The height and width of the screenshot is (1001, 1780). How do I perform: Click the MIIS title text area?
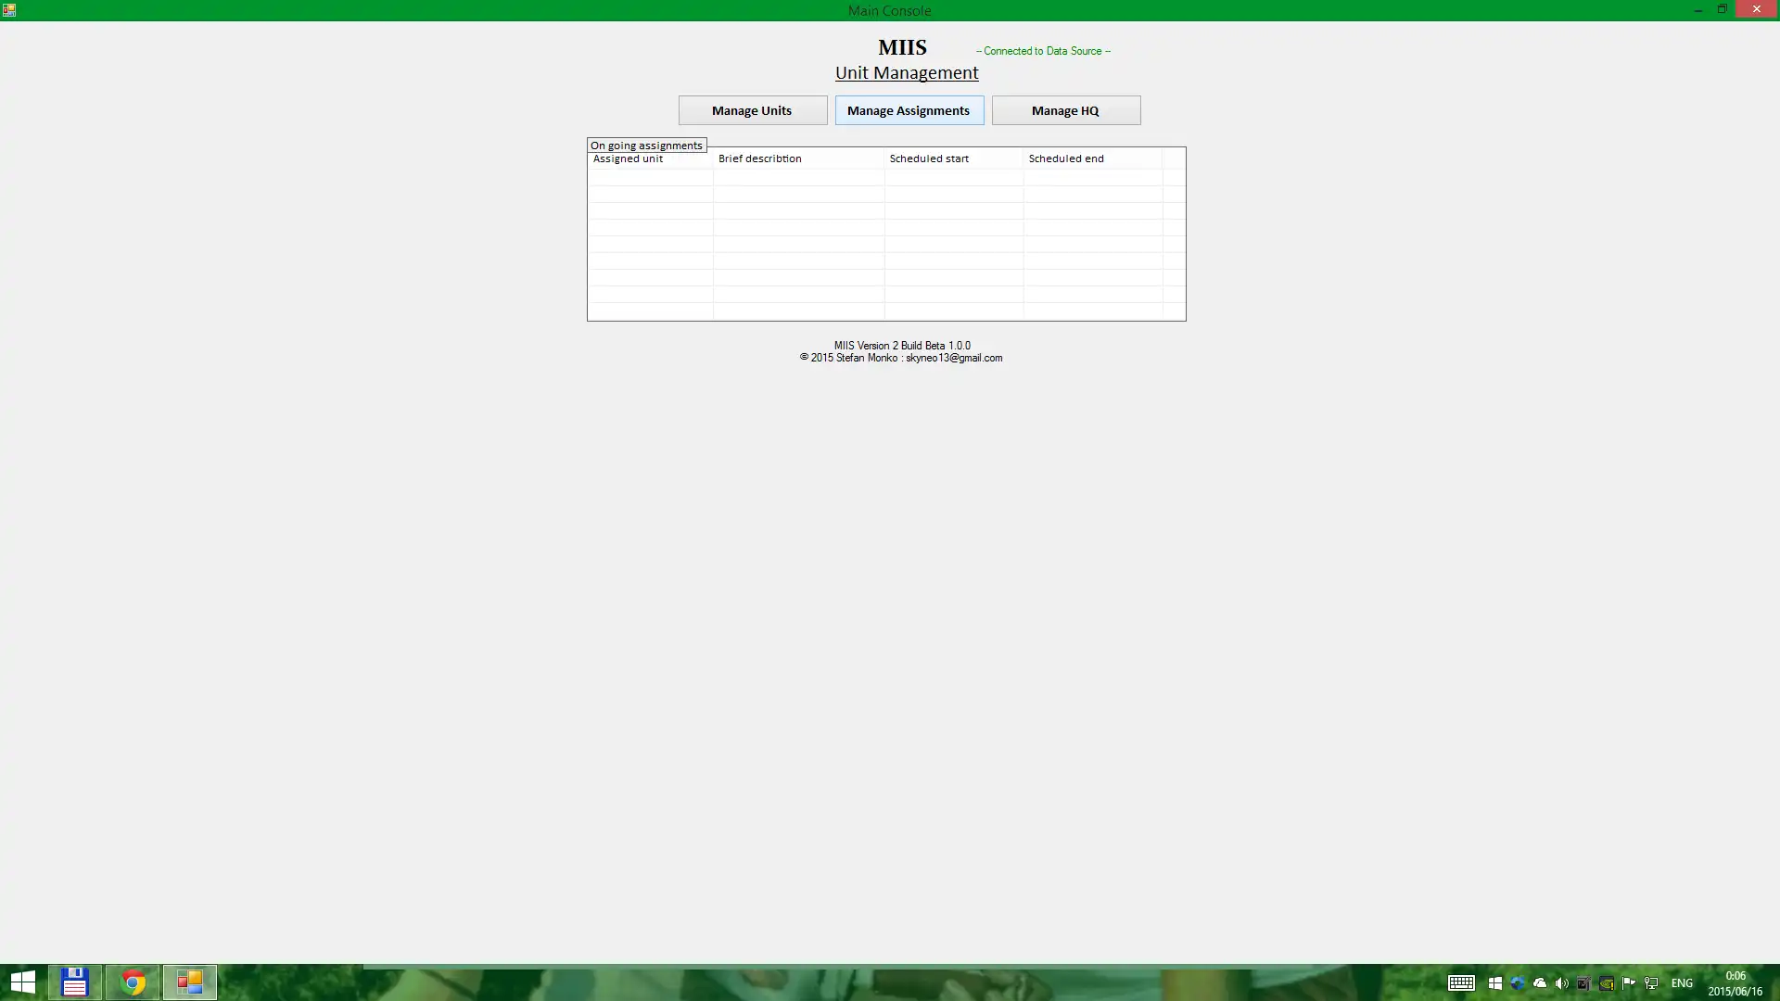click(902, 46)
